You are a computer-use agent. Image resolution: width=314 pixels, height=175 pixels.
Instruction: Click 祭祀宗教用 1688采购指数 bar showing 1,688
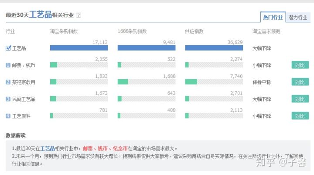[x=147, y=82]
